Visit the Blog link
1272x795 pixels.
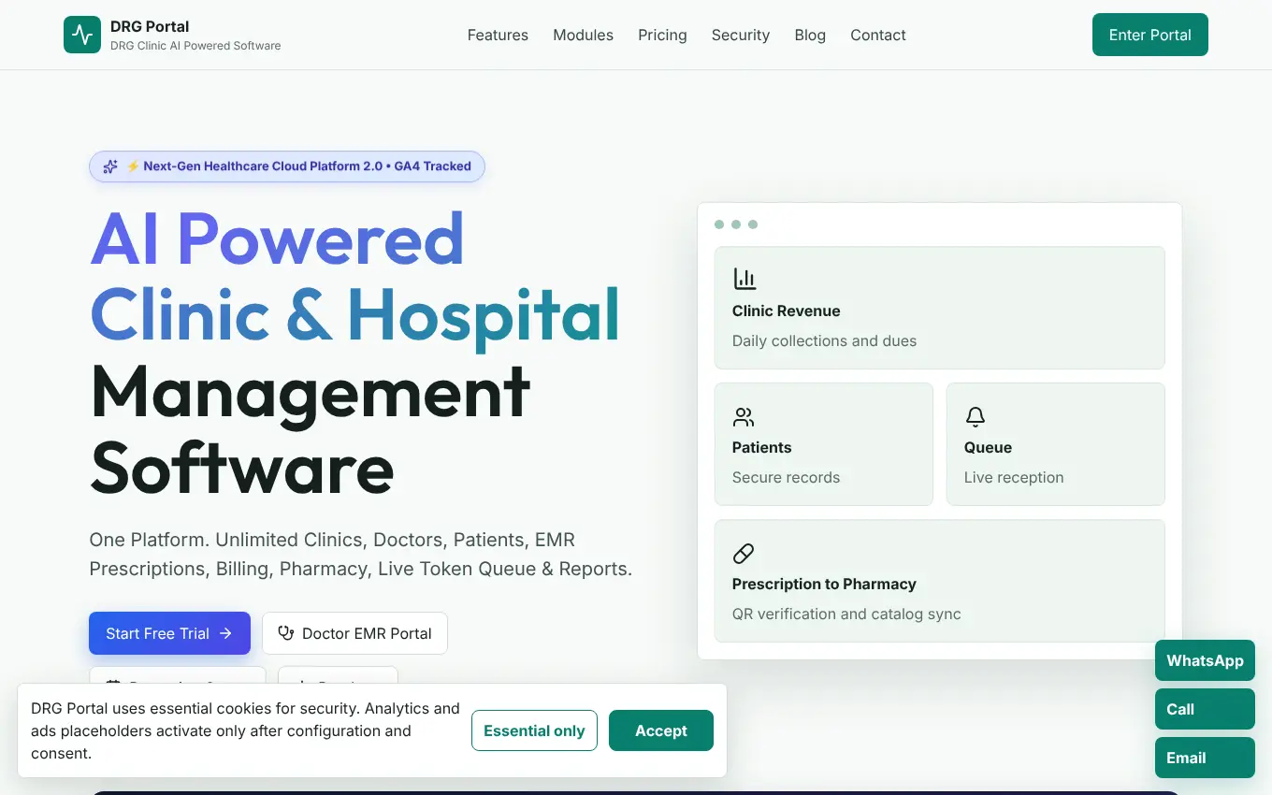click(x=810, y=35)
